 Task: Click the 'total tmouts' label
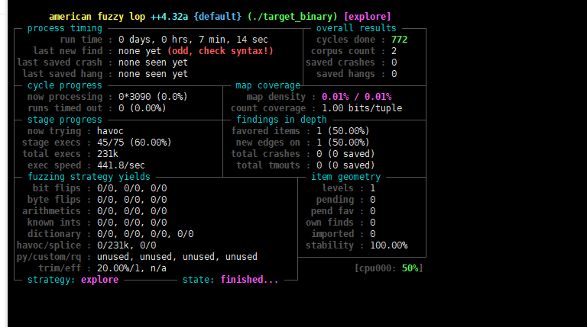268,165
